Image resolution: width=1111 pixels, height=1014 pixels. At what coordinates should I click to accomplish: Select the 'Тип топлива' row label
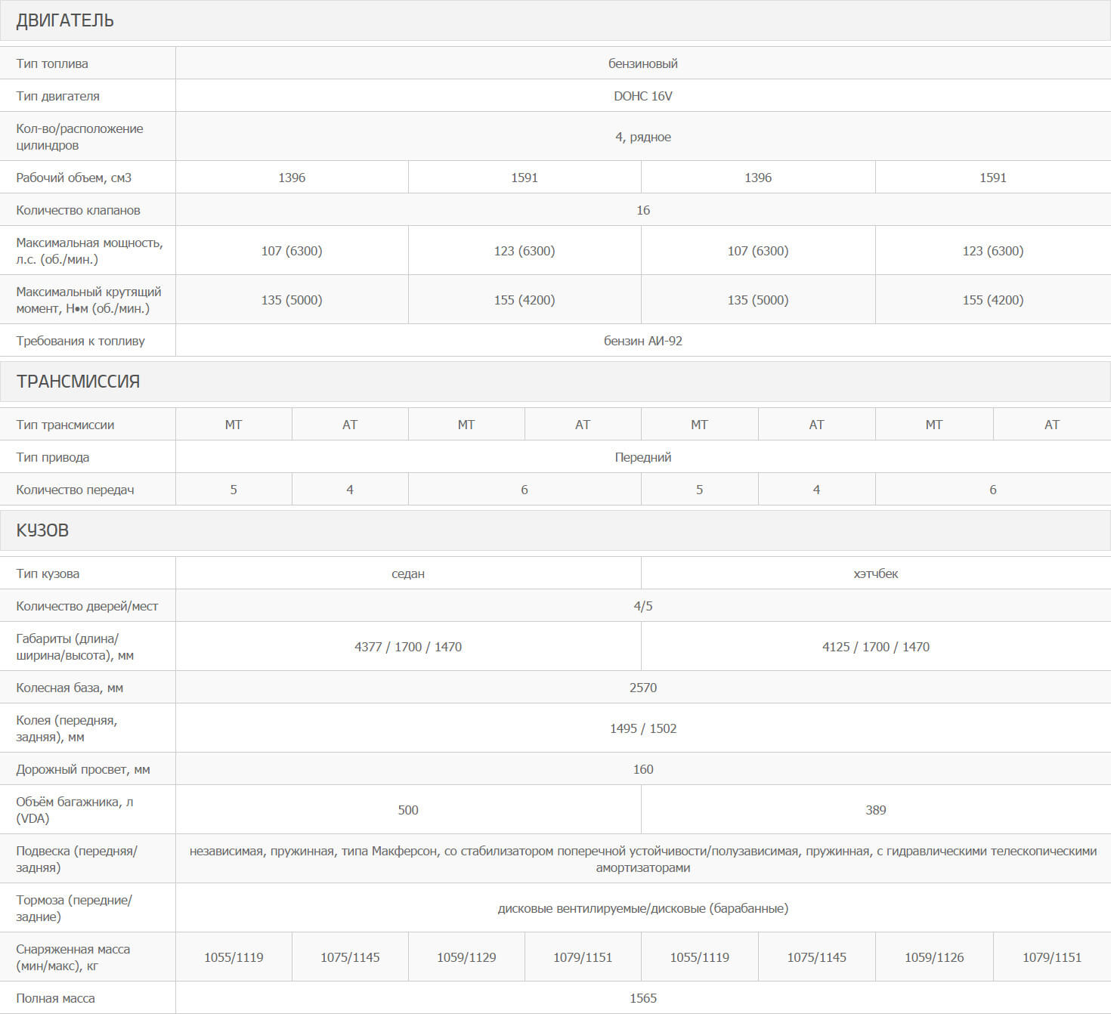click(52, 63)
